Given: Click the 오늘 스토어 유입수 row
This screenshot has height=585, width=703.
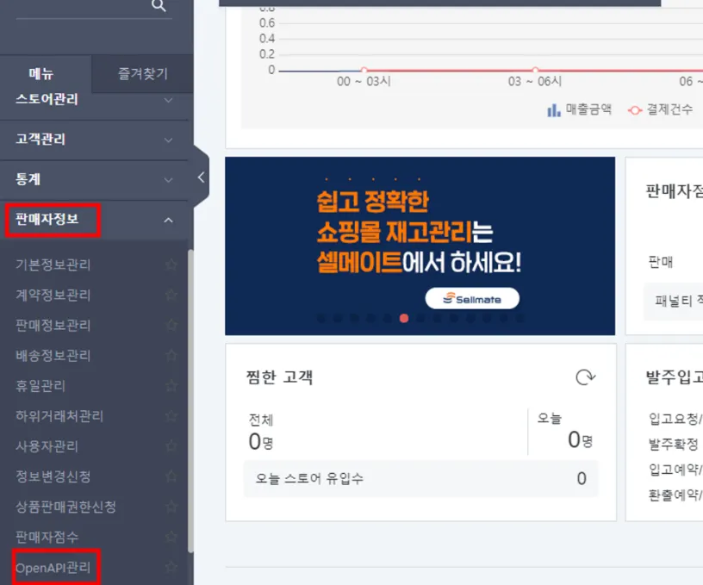Looking at the screenshot, I should (x=420, y=479).
